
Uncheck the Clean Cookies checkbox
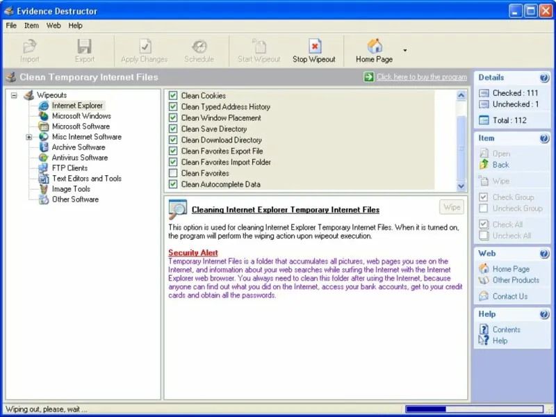(x=173, y=96)
